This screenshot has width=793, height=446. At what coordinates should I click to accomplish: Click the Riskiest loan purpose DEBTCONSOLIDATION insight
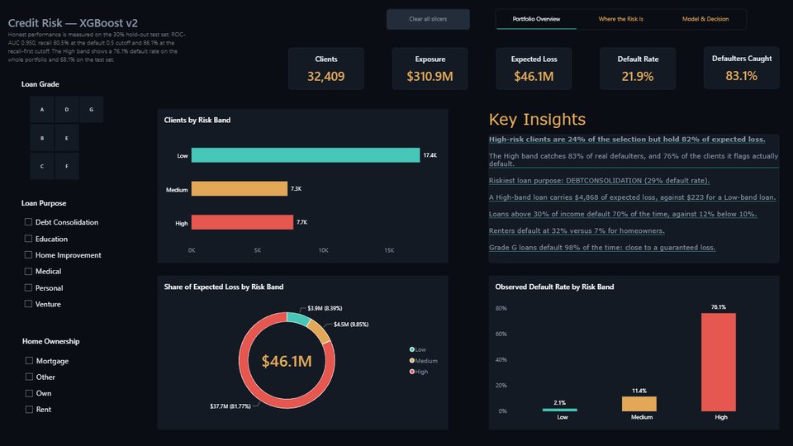pos(600,181)
